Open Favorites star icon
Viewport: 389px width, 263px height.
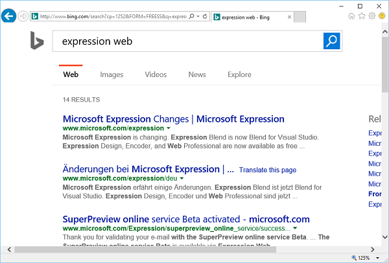click(x=361, y=16)
